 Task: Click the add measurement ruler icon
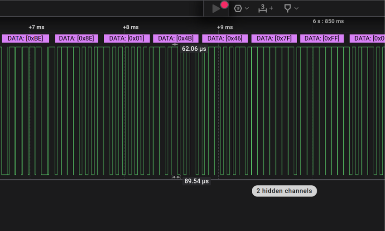point(263,8)
